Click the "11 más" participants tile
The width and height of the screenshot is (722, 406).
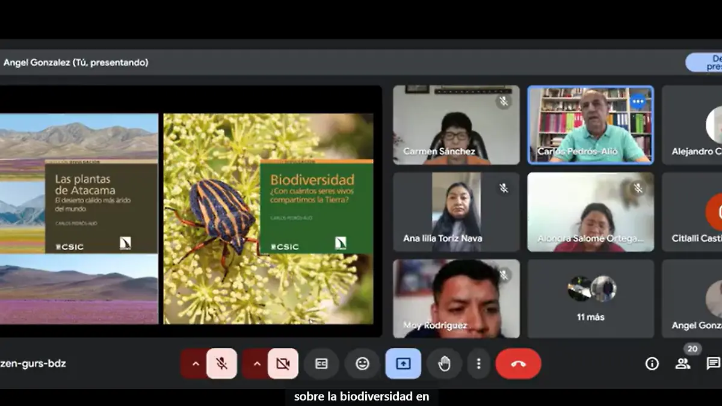[590, 299]
